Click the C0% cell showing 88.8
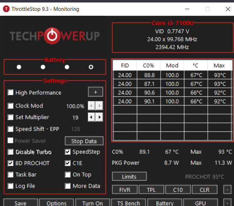 (149, 75)
